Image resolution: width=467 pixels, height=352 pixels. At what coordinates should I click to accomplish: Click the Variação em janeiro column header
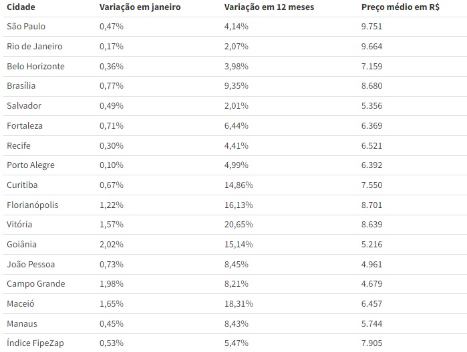[x=140, y=7]
